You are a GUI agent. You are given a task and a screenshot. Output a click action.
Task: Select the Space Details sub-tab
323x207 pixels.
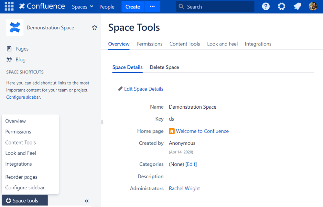(127, 67)
